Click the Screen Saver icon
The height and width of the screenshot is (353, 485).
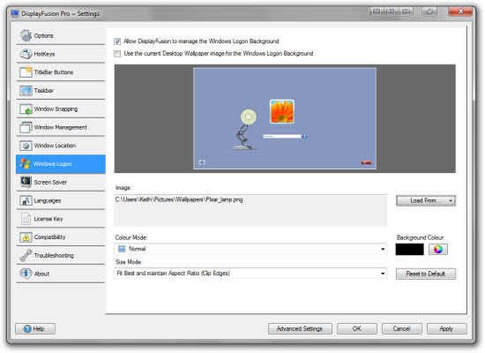click(x=26, y=182)
